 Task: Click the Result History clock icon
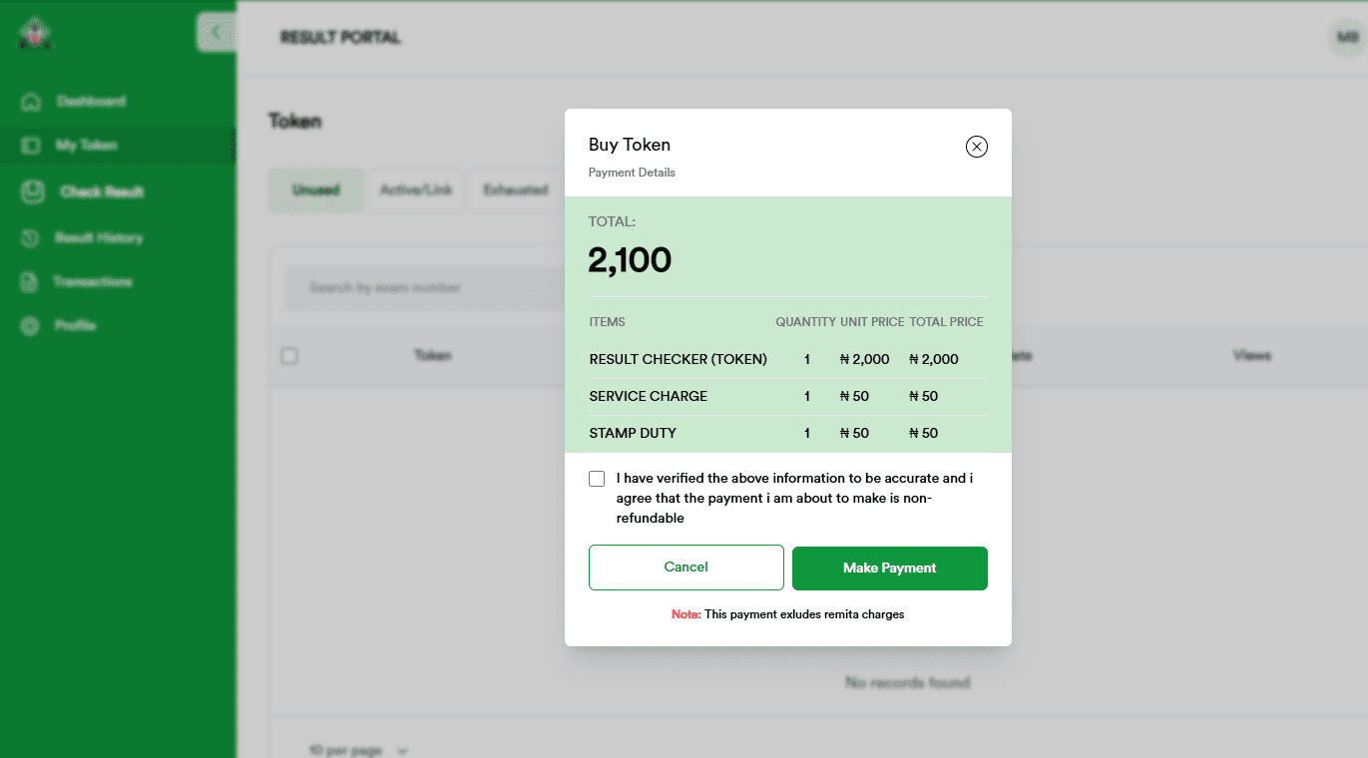pos(31,238)
